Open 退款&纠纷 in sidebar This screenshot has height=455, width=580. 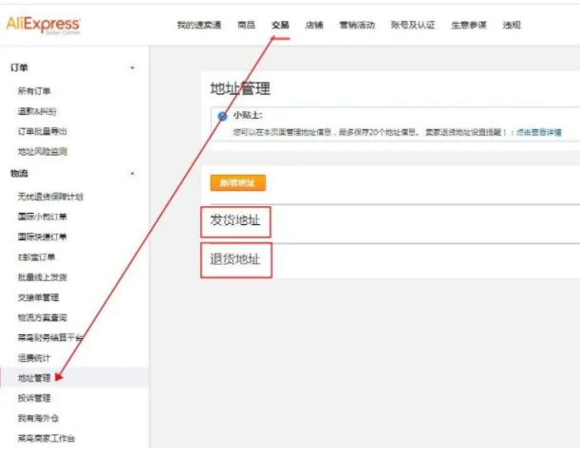coord(37,111)
